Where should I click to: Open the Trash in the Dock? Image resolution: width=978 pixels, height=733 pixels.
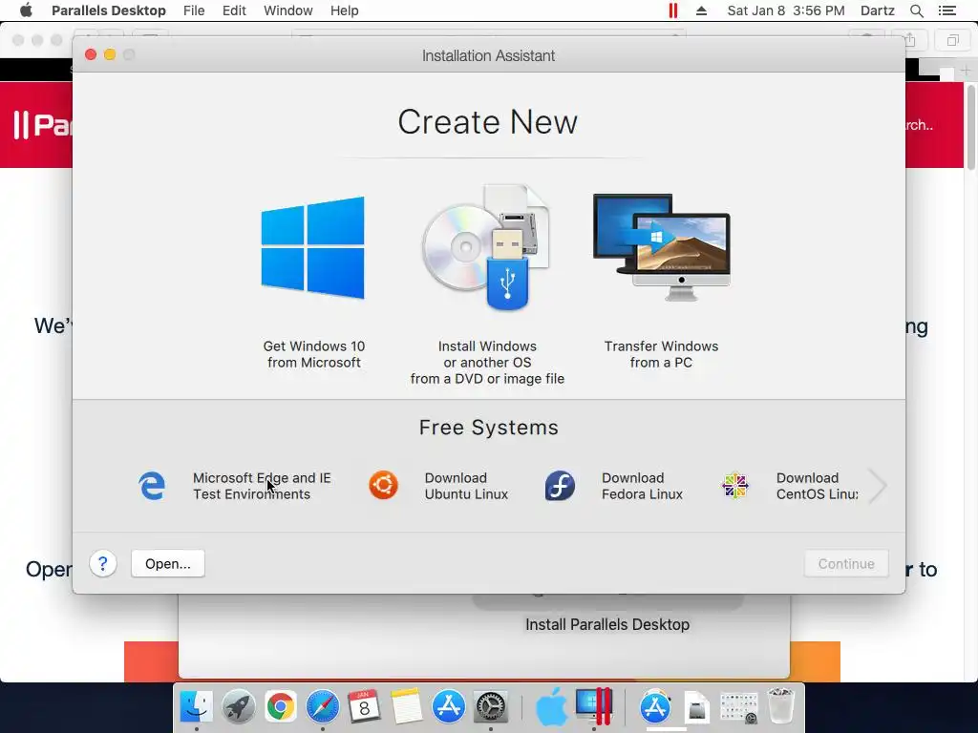point(780,705)
